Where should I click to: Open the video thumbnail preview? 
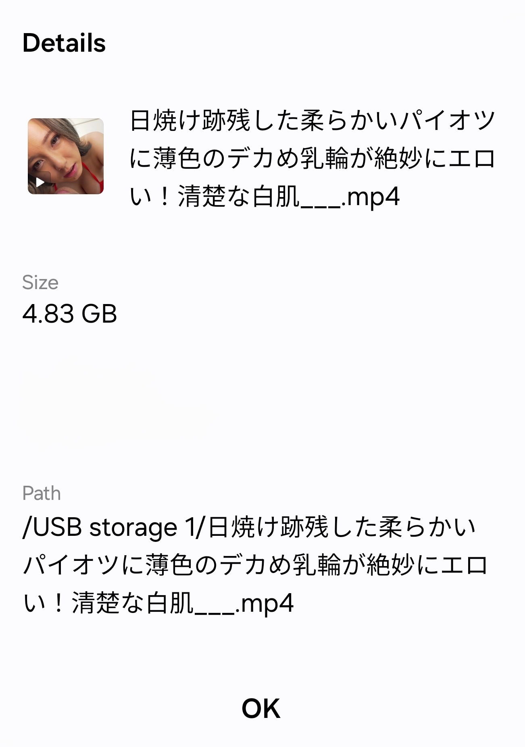pos(66,156)
